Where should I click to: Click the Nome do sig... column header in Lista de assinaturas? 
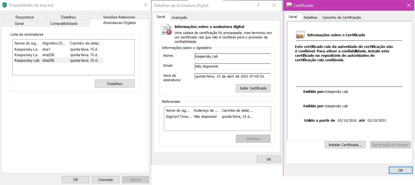[27, 43]
